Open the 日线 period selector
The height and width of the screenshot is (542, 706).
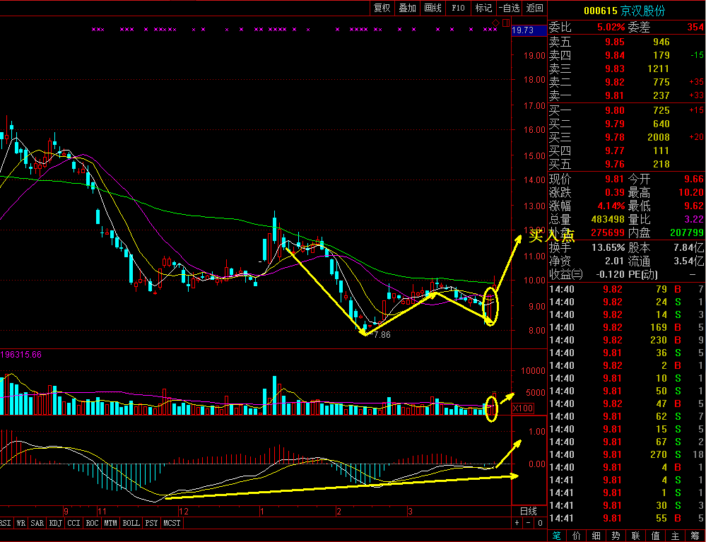[x=529, y=511]
